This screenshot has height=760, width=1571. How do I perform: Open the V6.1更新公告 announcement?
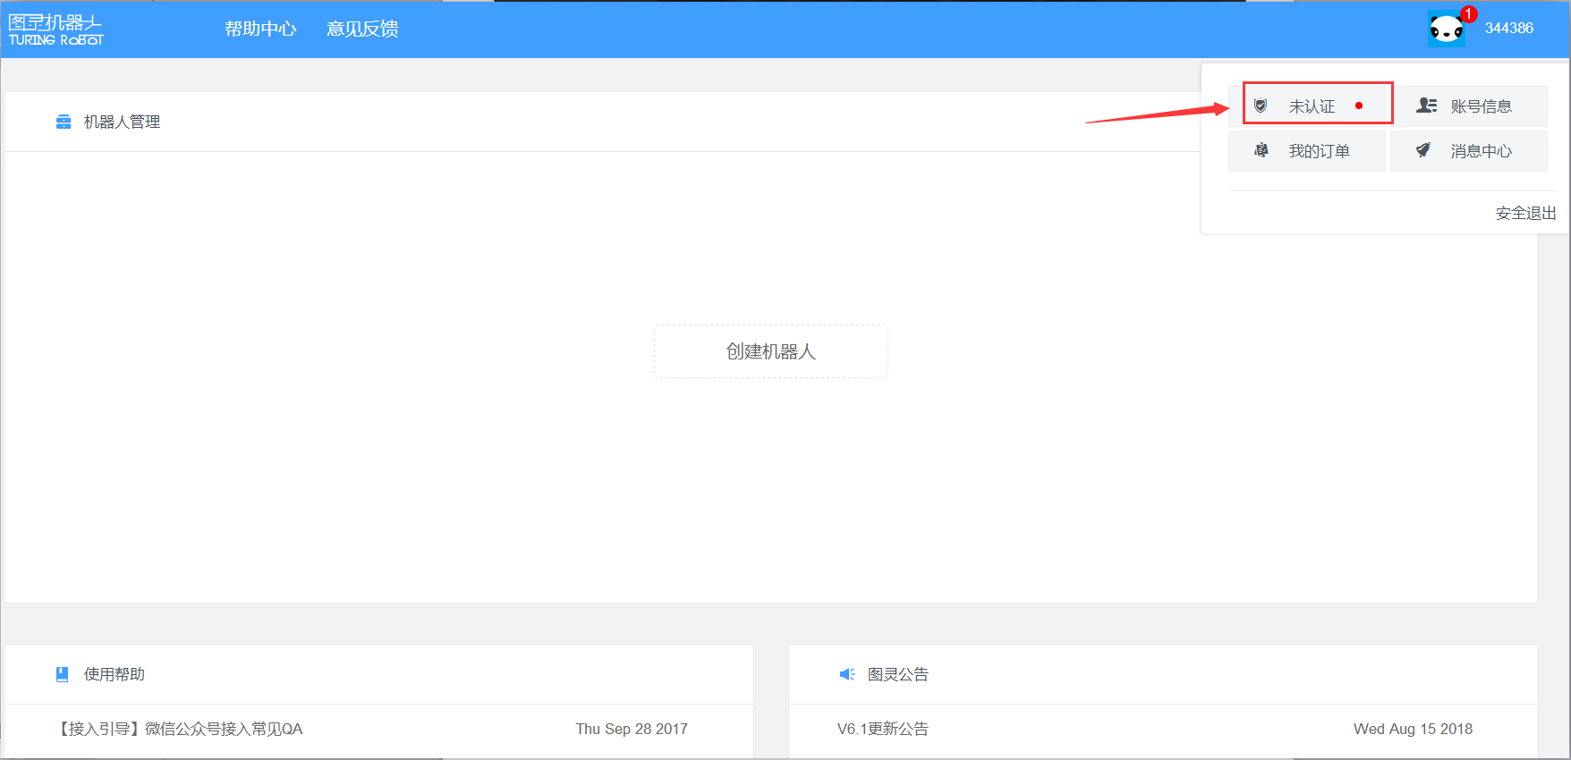point(882,729)
